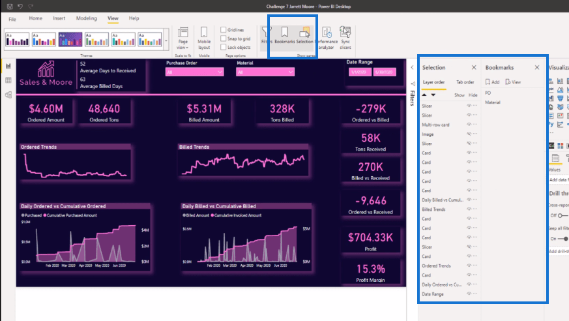Open more options for Date Range layer
The height and width of the screenshot is (321, 569).
click(475, 294)
